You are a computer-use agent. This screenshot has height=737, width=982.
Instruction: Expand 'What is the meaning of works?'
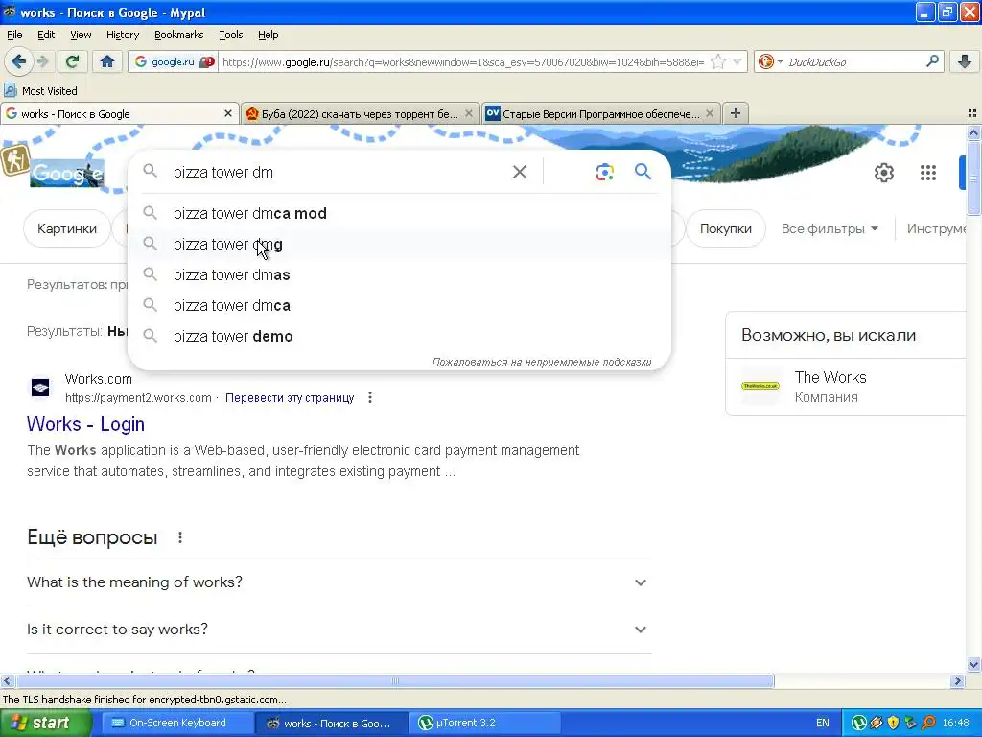point(339,582)
